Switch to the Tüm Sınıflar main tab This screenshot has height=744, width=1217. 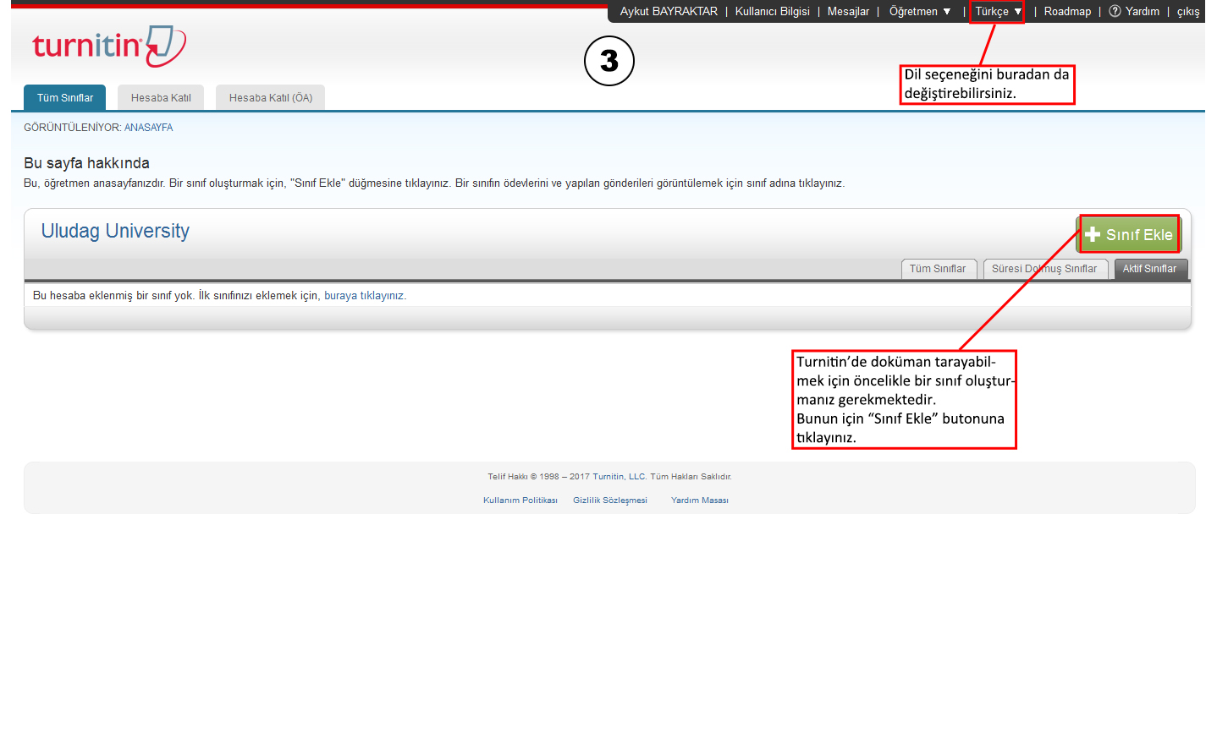pyautogui.click(x=65, y=98)
